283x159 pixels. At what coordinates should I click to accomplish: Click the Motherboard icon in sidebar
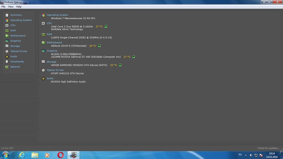7,36
